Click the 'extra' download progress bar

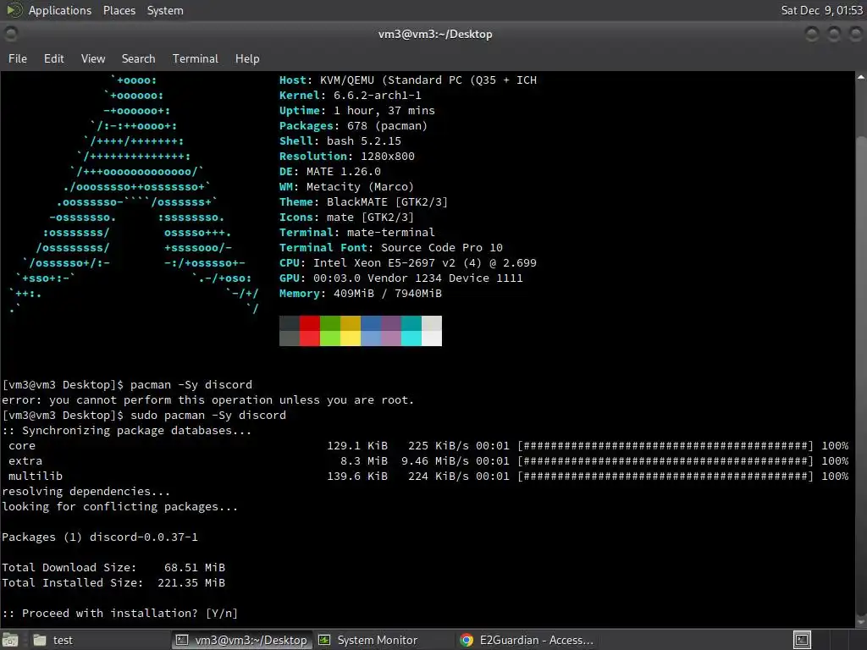665,461
